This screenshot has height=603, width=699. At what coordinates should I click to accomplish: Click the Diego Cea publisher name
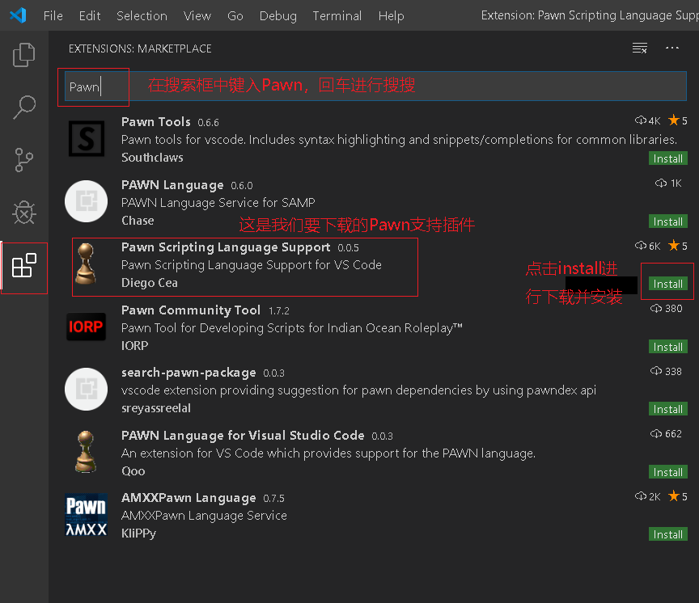click(x=150, y=283)
